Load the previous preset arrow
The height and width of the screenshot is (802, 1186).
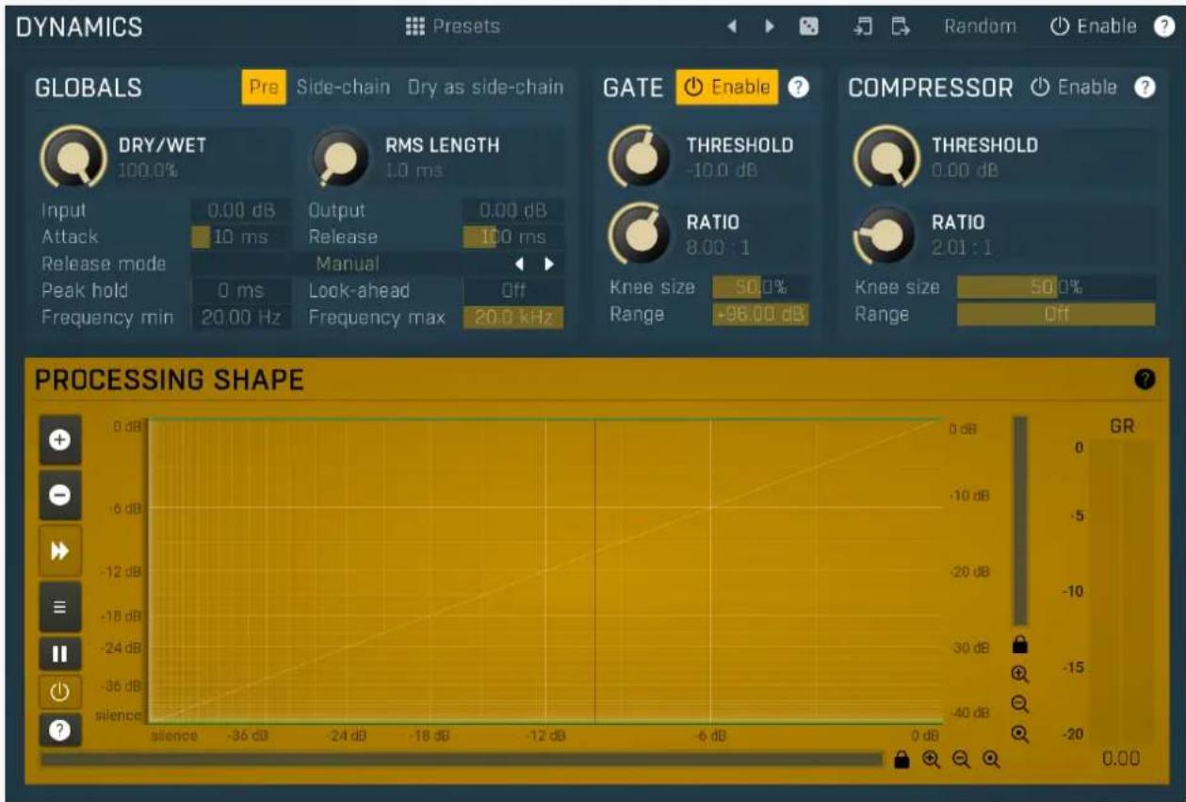pos(731,27)
